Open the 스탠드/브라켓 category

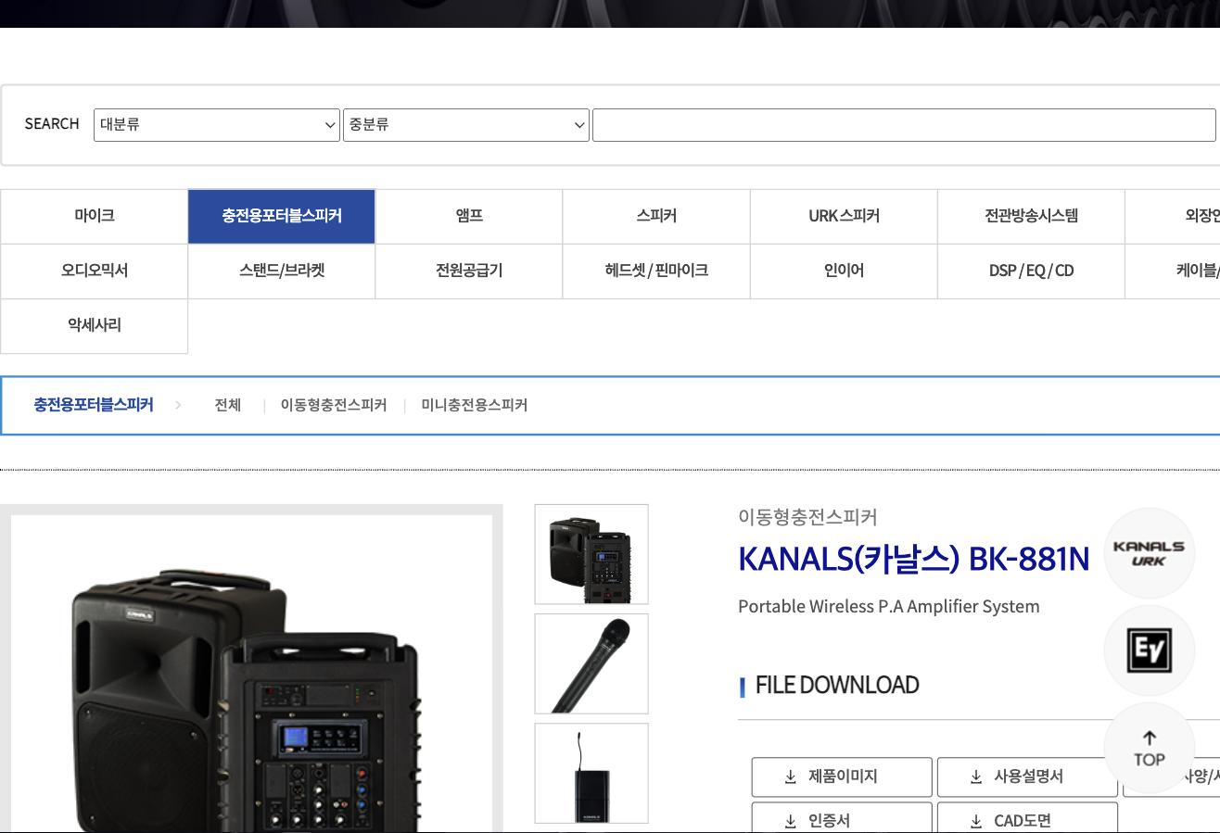coord(282,271)
